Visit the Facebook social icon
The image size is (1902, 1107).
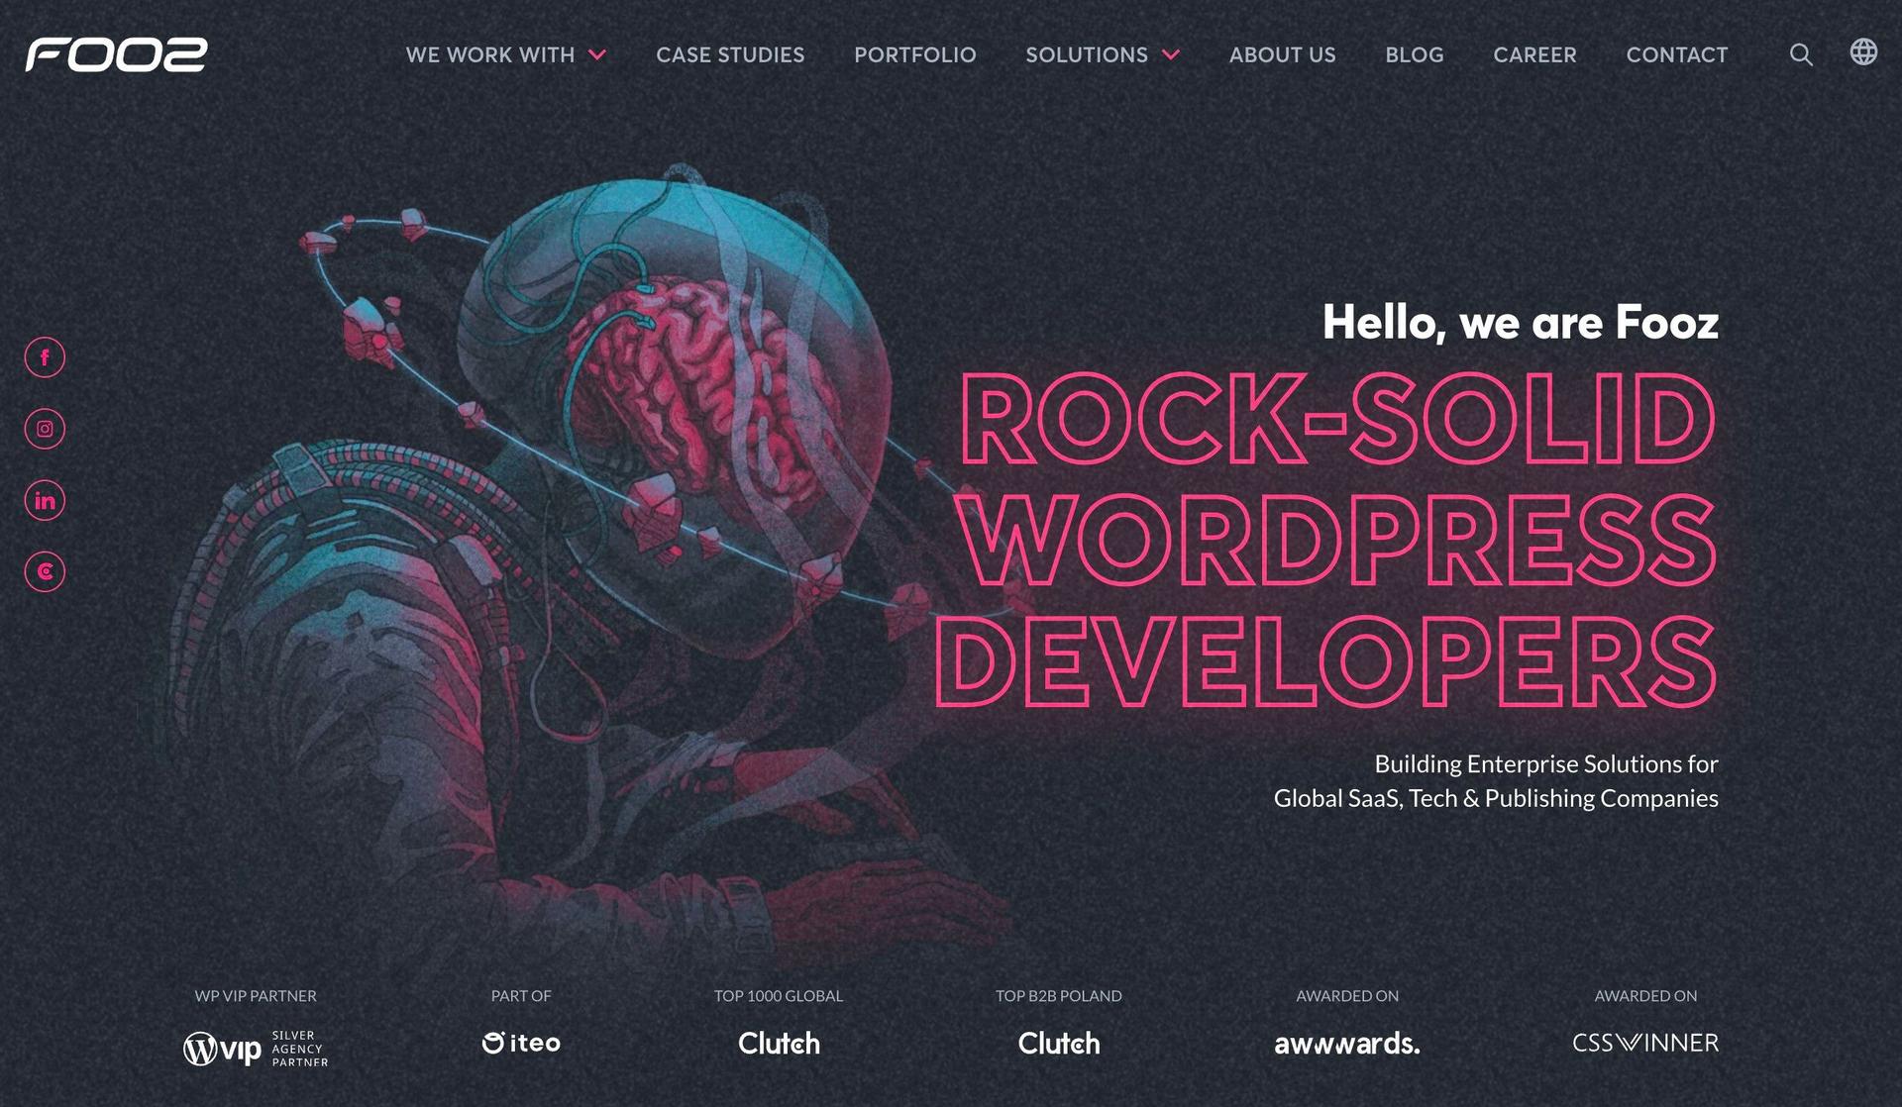tap(45, 357)
